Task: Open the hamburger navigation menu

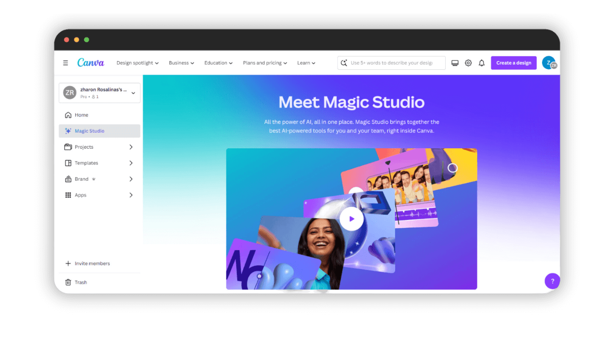Action: [65, 63]
